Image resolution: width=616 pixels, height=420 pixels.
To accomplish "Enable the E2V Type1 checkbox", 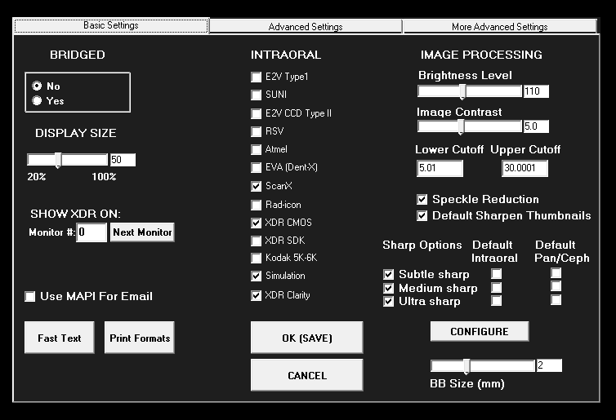I will pyautogui.click(x=257, y=77).
